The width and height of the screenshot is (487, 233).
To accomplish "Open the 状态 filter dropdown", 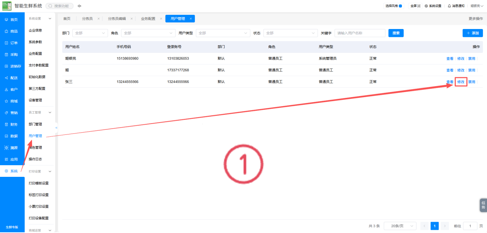I will [290, 33].
